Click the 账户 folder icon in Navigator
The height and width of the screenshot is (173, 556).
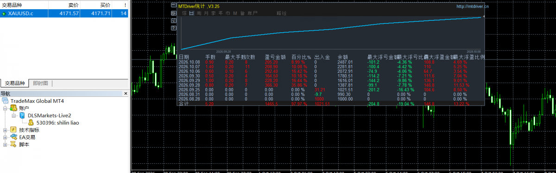coord(13,108)
